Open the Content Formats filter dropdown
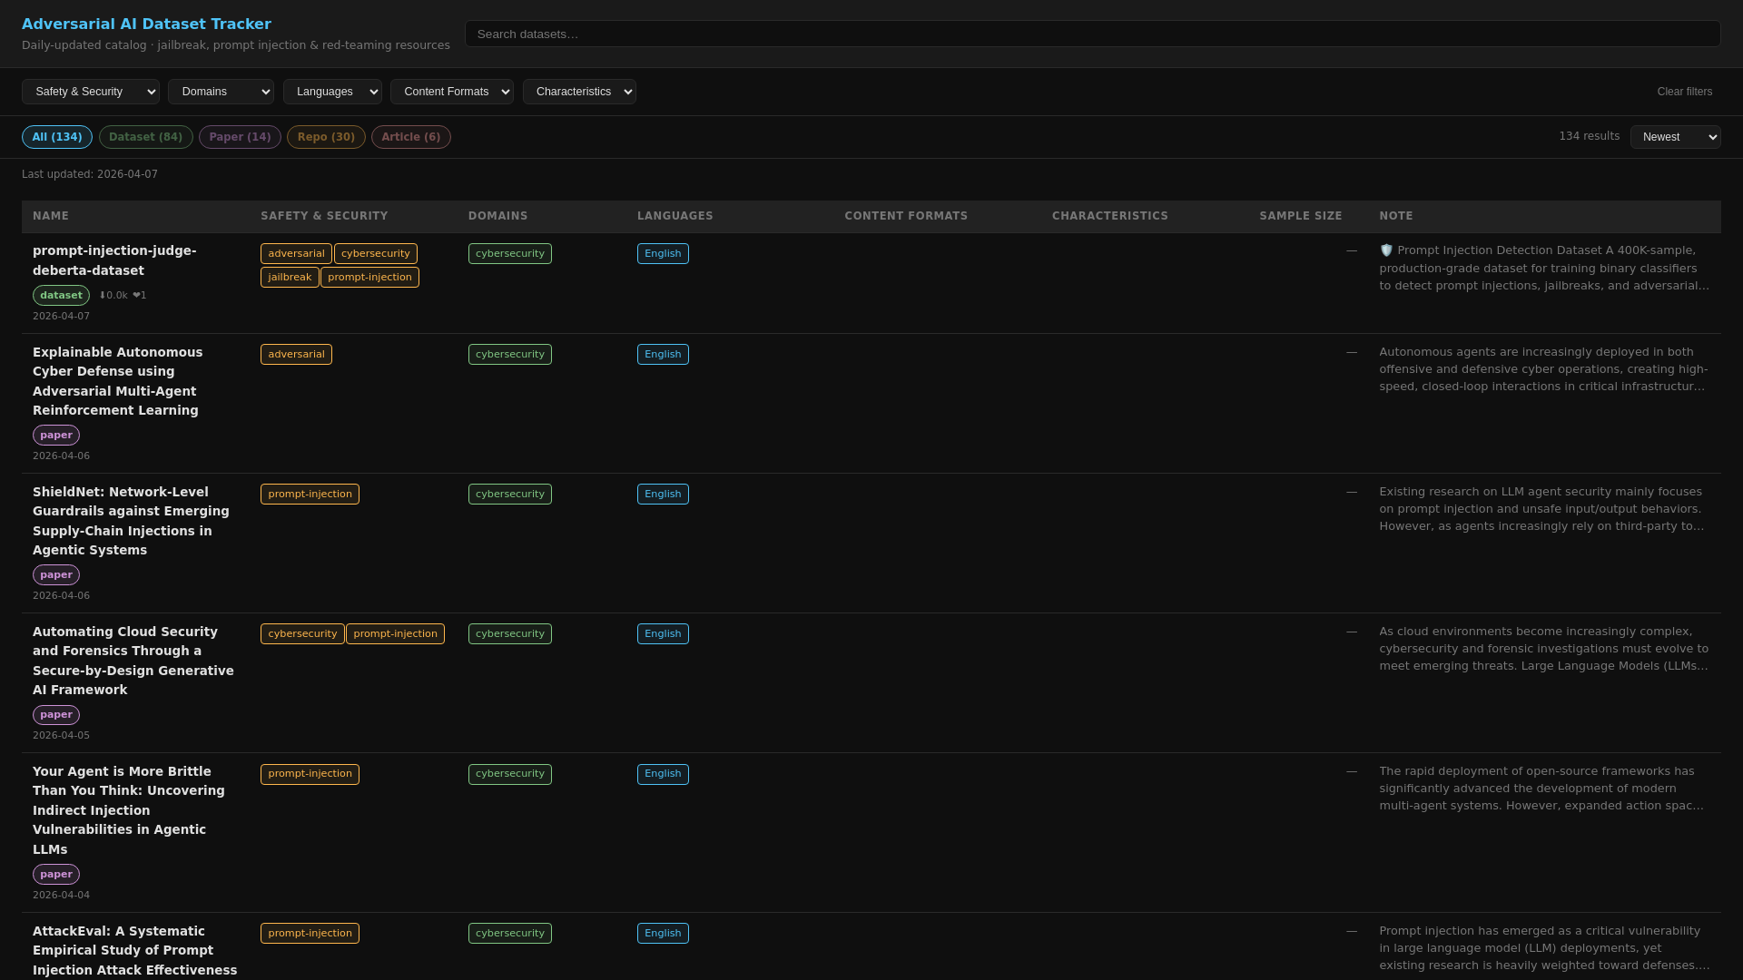This screenshot has width=1743, height=980. pos(452,92)
